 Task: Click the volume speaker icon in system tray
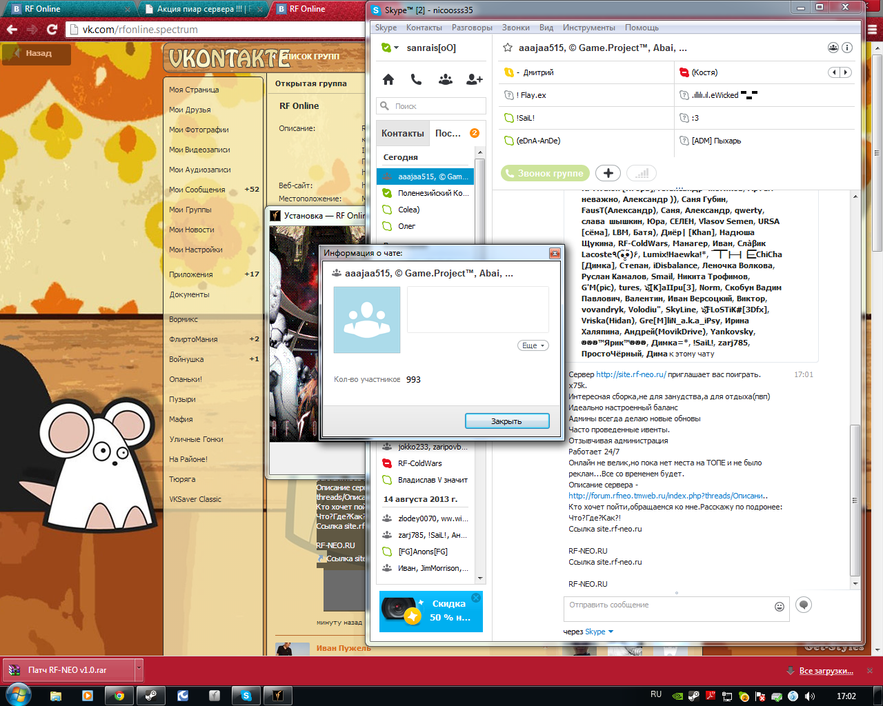pos(808,696)
